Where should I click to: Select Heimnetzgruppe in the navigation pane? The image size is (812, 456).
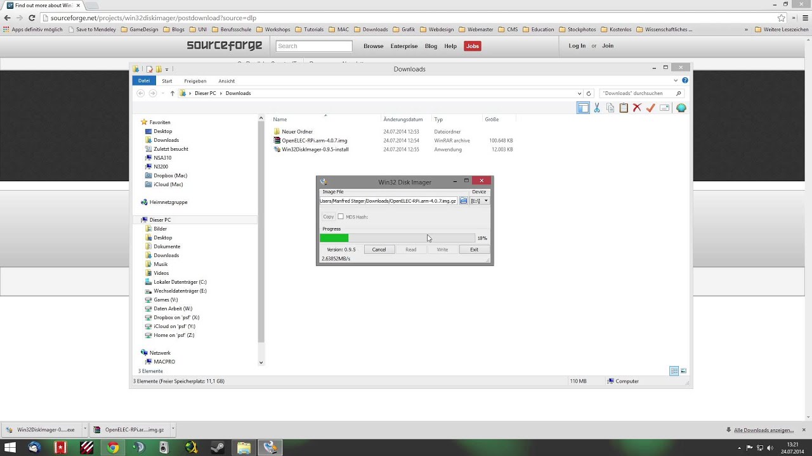(x=168, y=202)
